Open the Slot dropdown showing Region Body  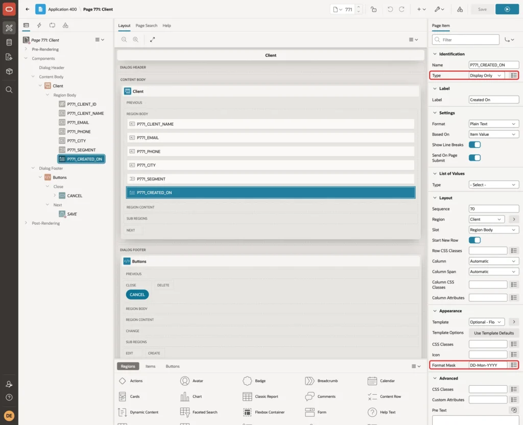click(x=493, y=230)
